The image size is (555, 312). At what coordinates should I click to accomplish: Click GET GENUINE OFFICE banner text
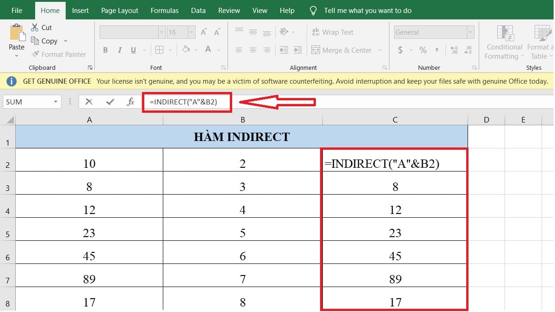(57, 81)
